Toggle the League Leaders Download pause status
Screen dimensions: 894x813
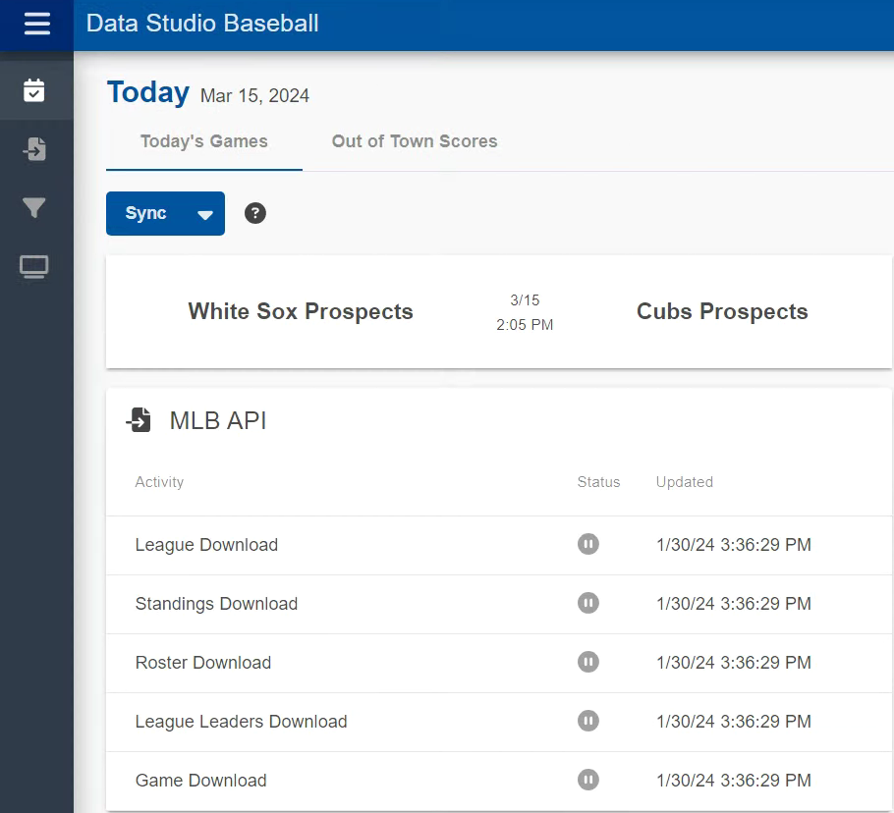(588, 721)
